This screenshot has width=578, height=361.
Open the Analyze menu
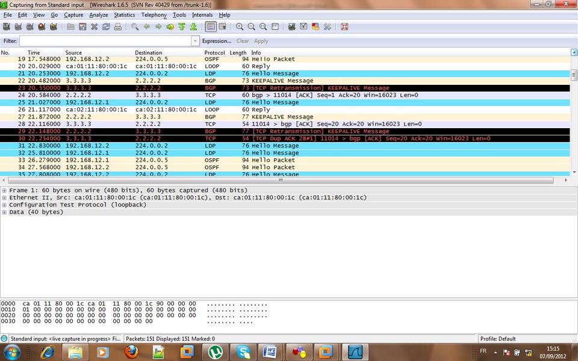98,14
